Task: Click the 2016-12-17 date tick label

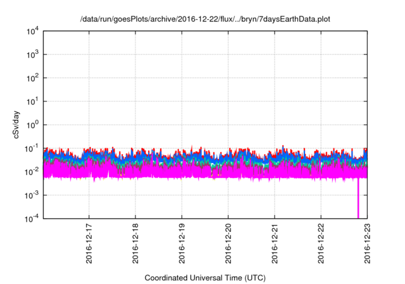Action: pos(89,243)
